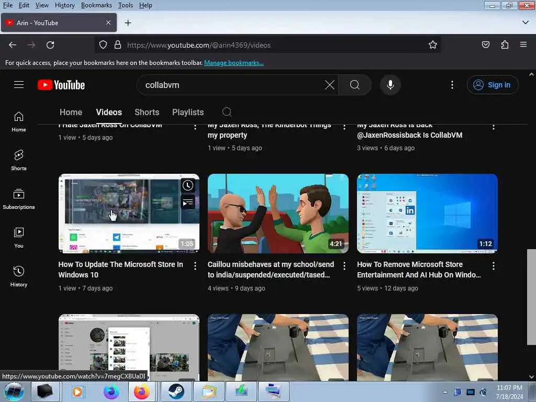Screen dimensions: 536x402
Task: Go back with browser back arrow
Action: click(x=13, y=45)
